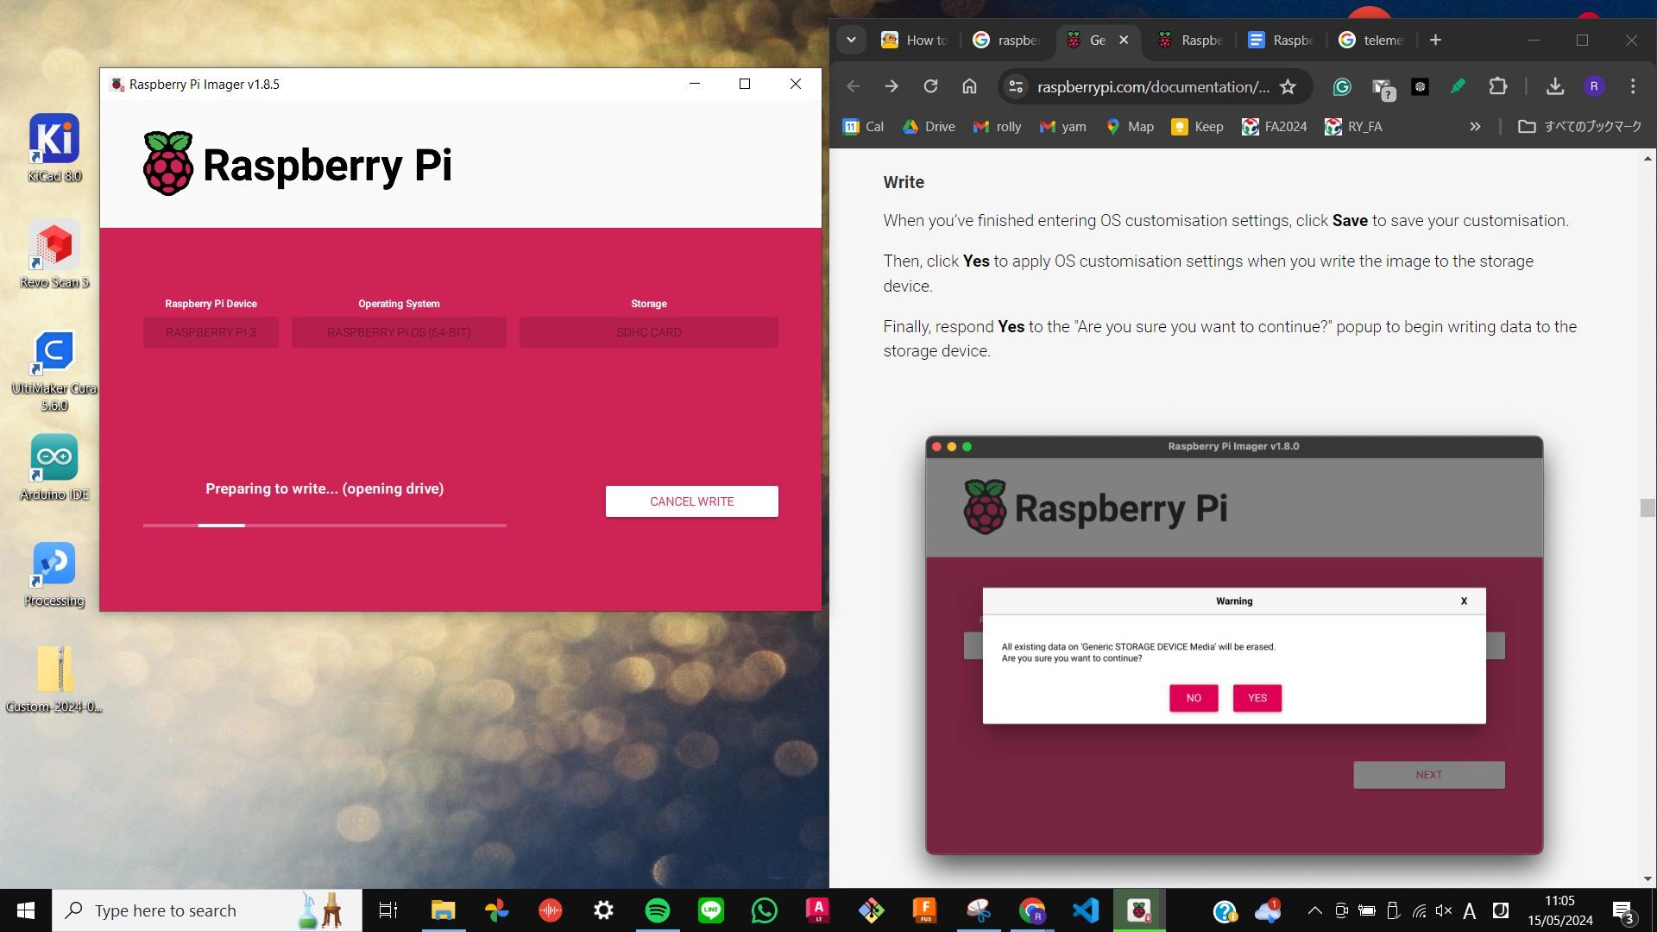The height and width of the screenshot is (932, 1657).
Task: Open the Chrome profile 'R' avatar
Action: click(x=1594, y=86)
